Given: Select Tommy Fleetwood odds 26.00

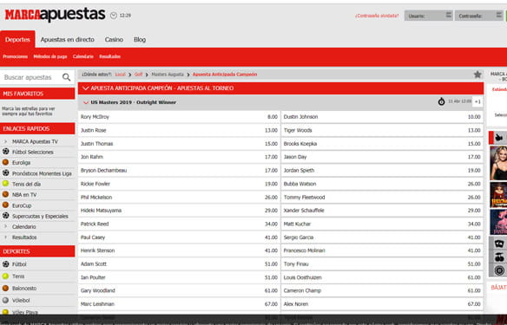Looking at the screenshot, I should point(382,198).
